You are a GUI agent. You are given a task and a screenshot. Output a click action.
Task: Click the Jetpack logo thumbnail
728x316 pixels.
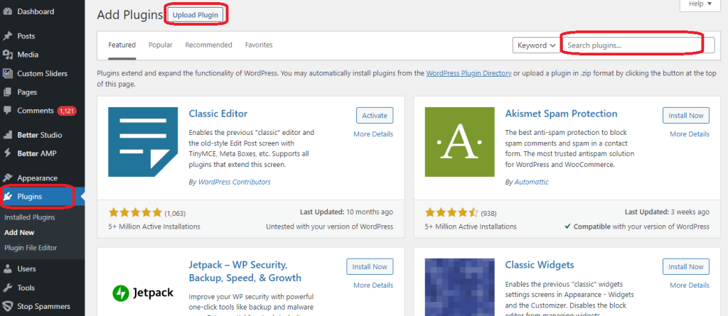pos(143,293)
